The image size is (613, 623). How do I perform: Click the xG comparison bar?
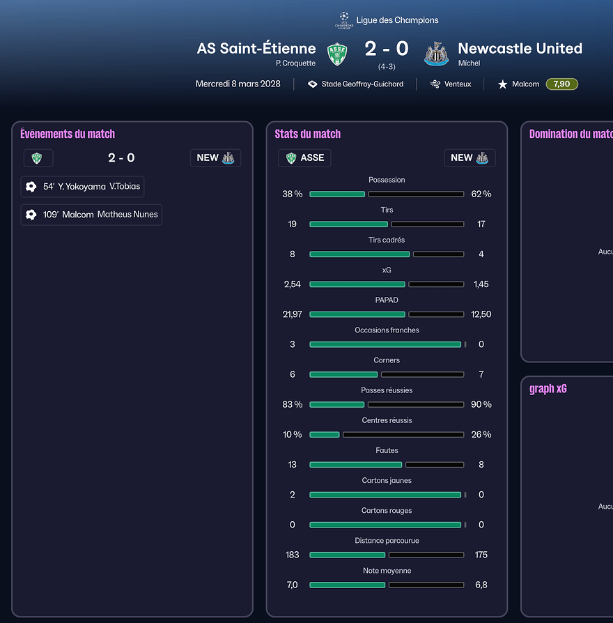(387, 284)
